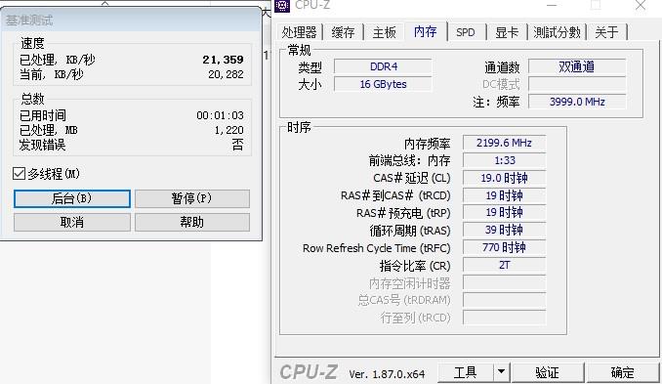Click the tRAS 39 时钟 value
Screen dimensions: 662x384
click(x=504, y=231)
